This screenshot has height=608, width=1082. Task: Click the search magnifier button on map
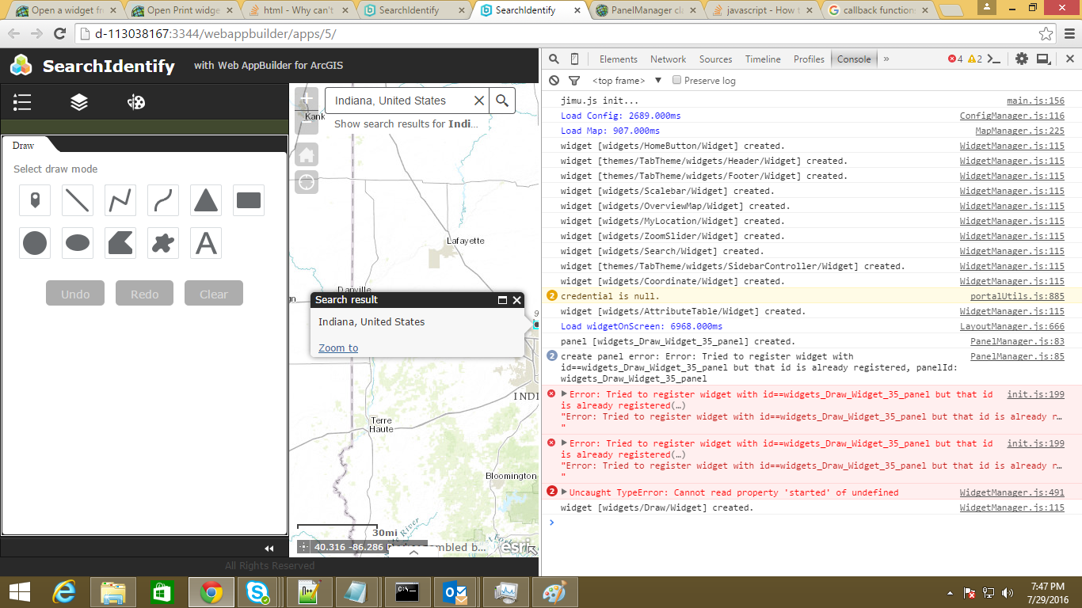[502, 101]
